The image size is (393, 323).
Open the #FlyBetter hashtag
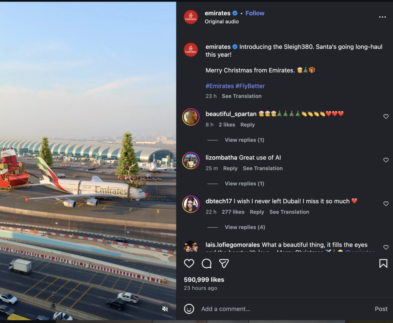coord(250,86)
